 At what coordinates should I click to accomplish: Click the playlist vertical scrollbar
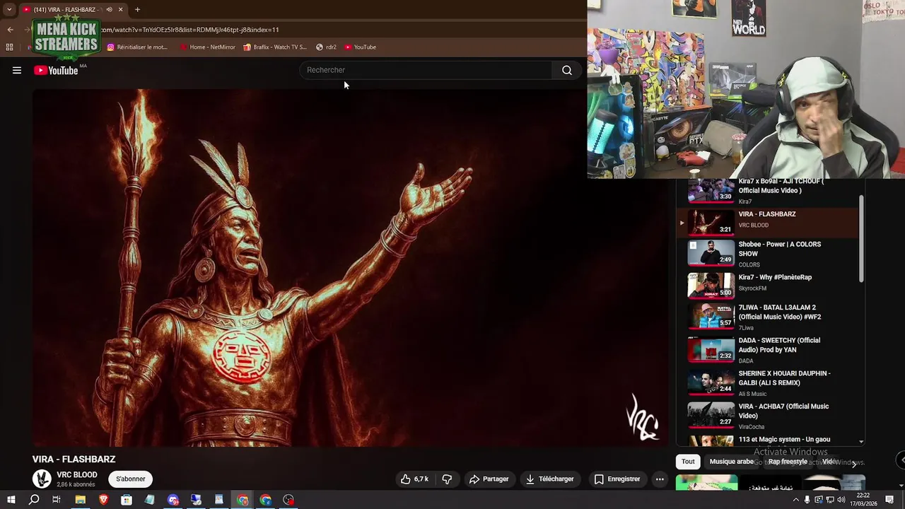(x=861, y=238)
